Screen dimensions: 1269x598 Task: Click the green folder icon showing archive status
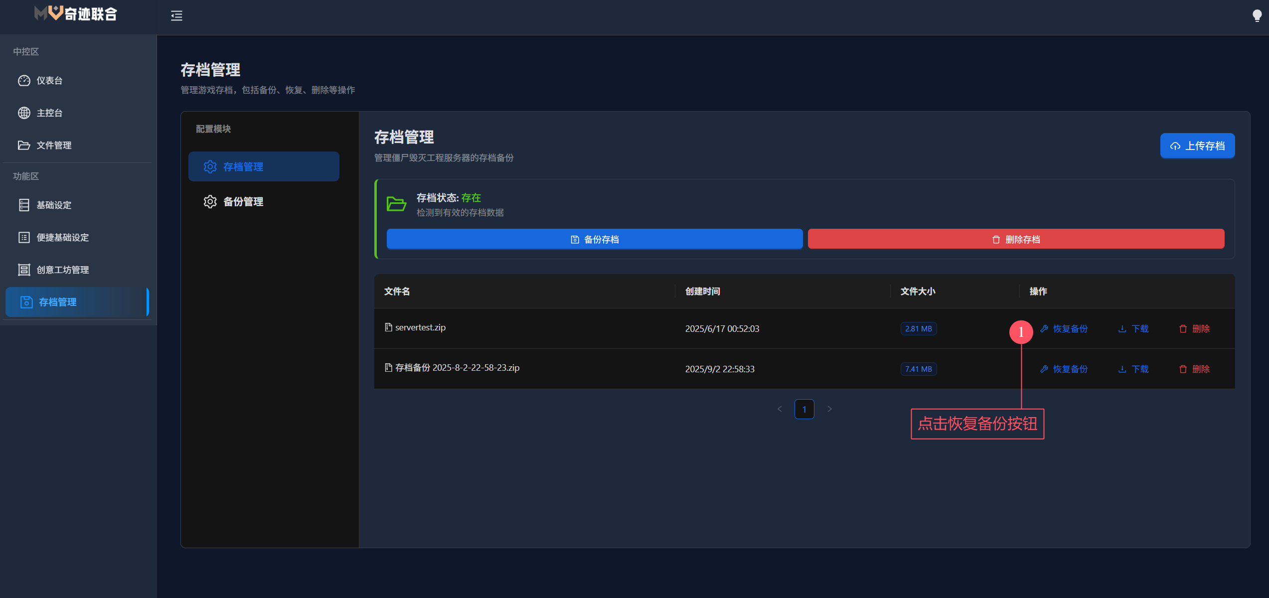click(396, 204)
